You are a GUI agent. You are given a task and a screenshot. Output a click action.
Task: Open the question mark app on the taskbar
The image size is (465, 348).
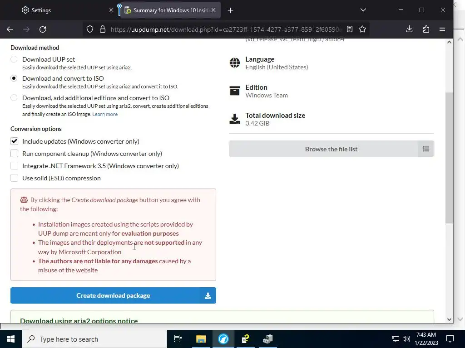coord(246,339)
